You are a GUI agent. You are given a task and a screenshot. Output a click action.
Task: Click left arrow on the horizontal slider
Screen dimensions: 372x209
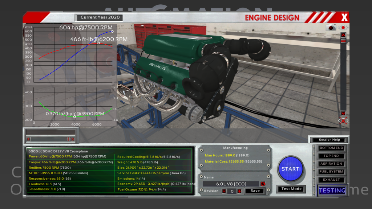28,139
